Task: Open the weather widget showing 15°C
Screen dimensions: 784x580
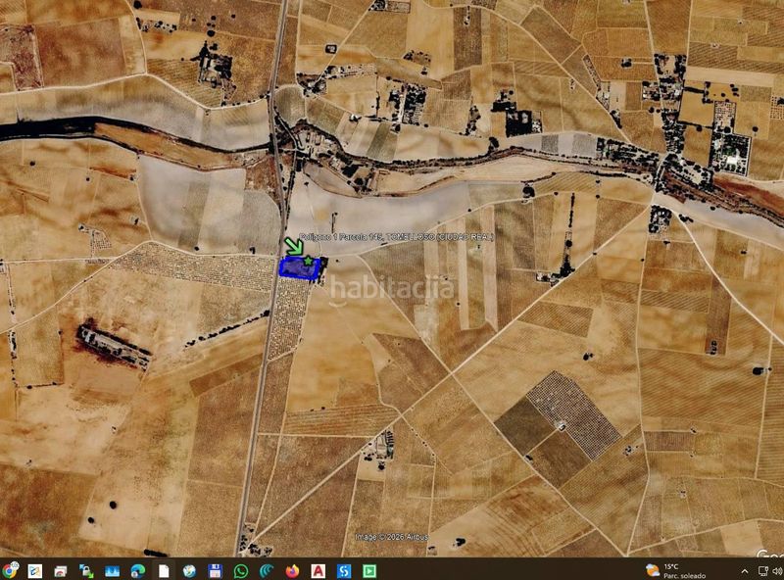Action: tap(676, 570)
